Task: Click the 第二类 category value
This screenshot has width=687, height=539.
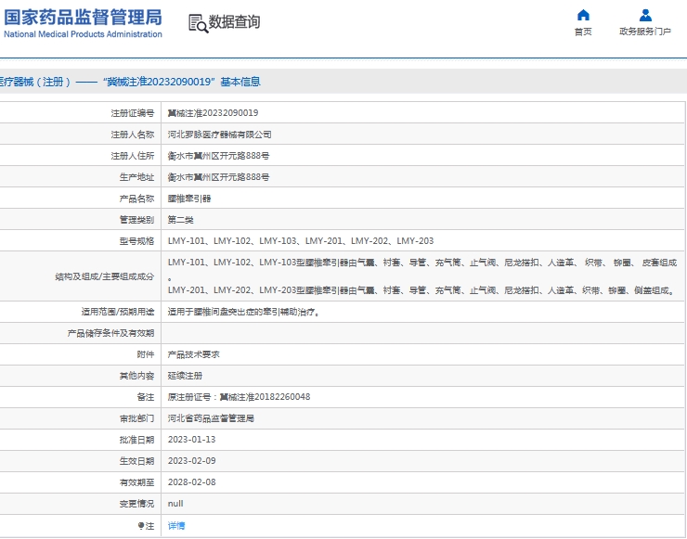Action: (x=180, y=220)
